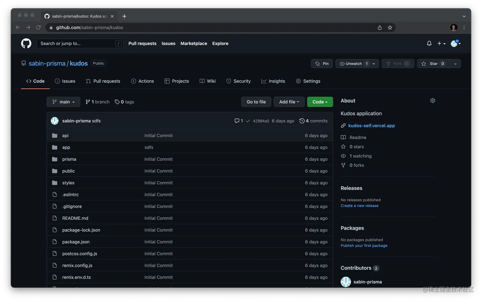Open the app folder
The image size is (482, 301).
[x=66, y=147]
